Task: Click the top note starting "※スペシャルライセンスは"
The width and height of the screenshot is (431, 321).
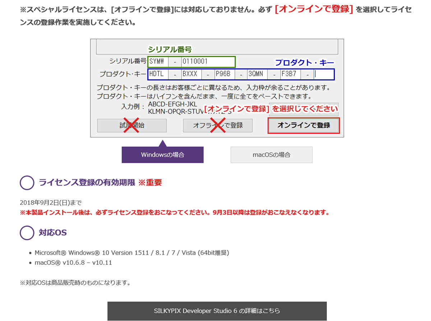Action: click(216, 16)
